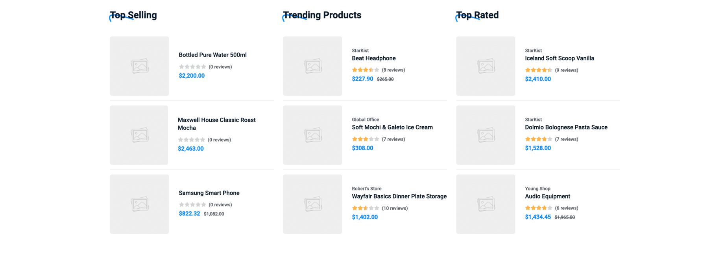Open Bottled Pure Water 500ml title link
The height and width of the screenshot is (253, 724).
tap(212, 55)
